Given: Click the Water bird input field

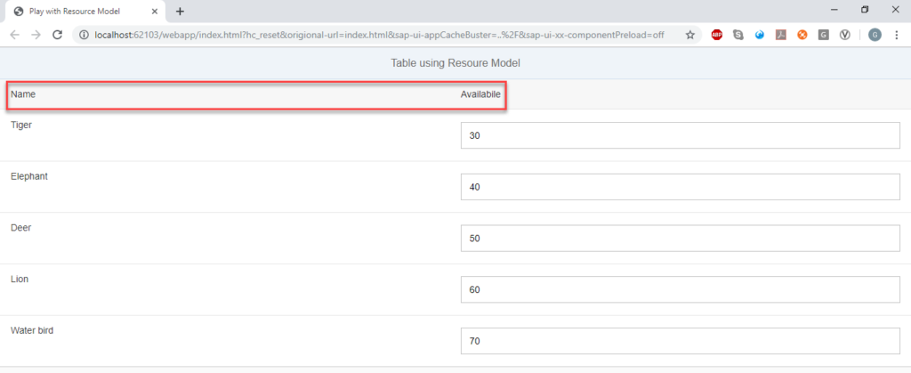Looking at the screenshot, I should (681, 340).
